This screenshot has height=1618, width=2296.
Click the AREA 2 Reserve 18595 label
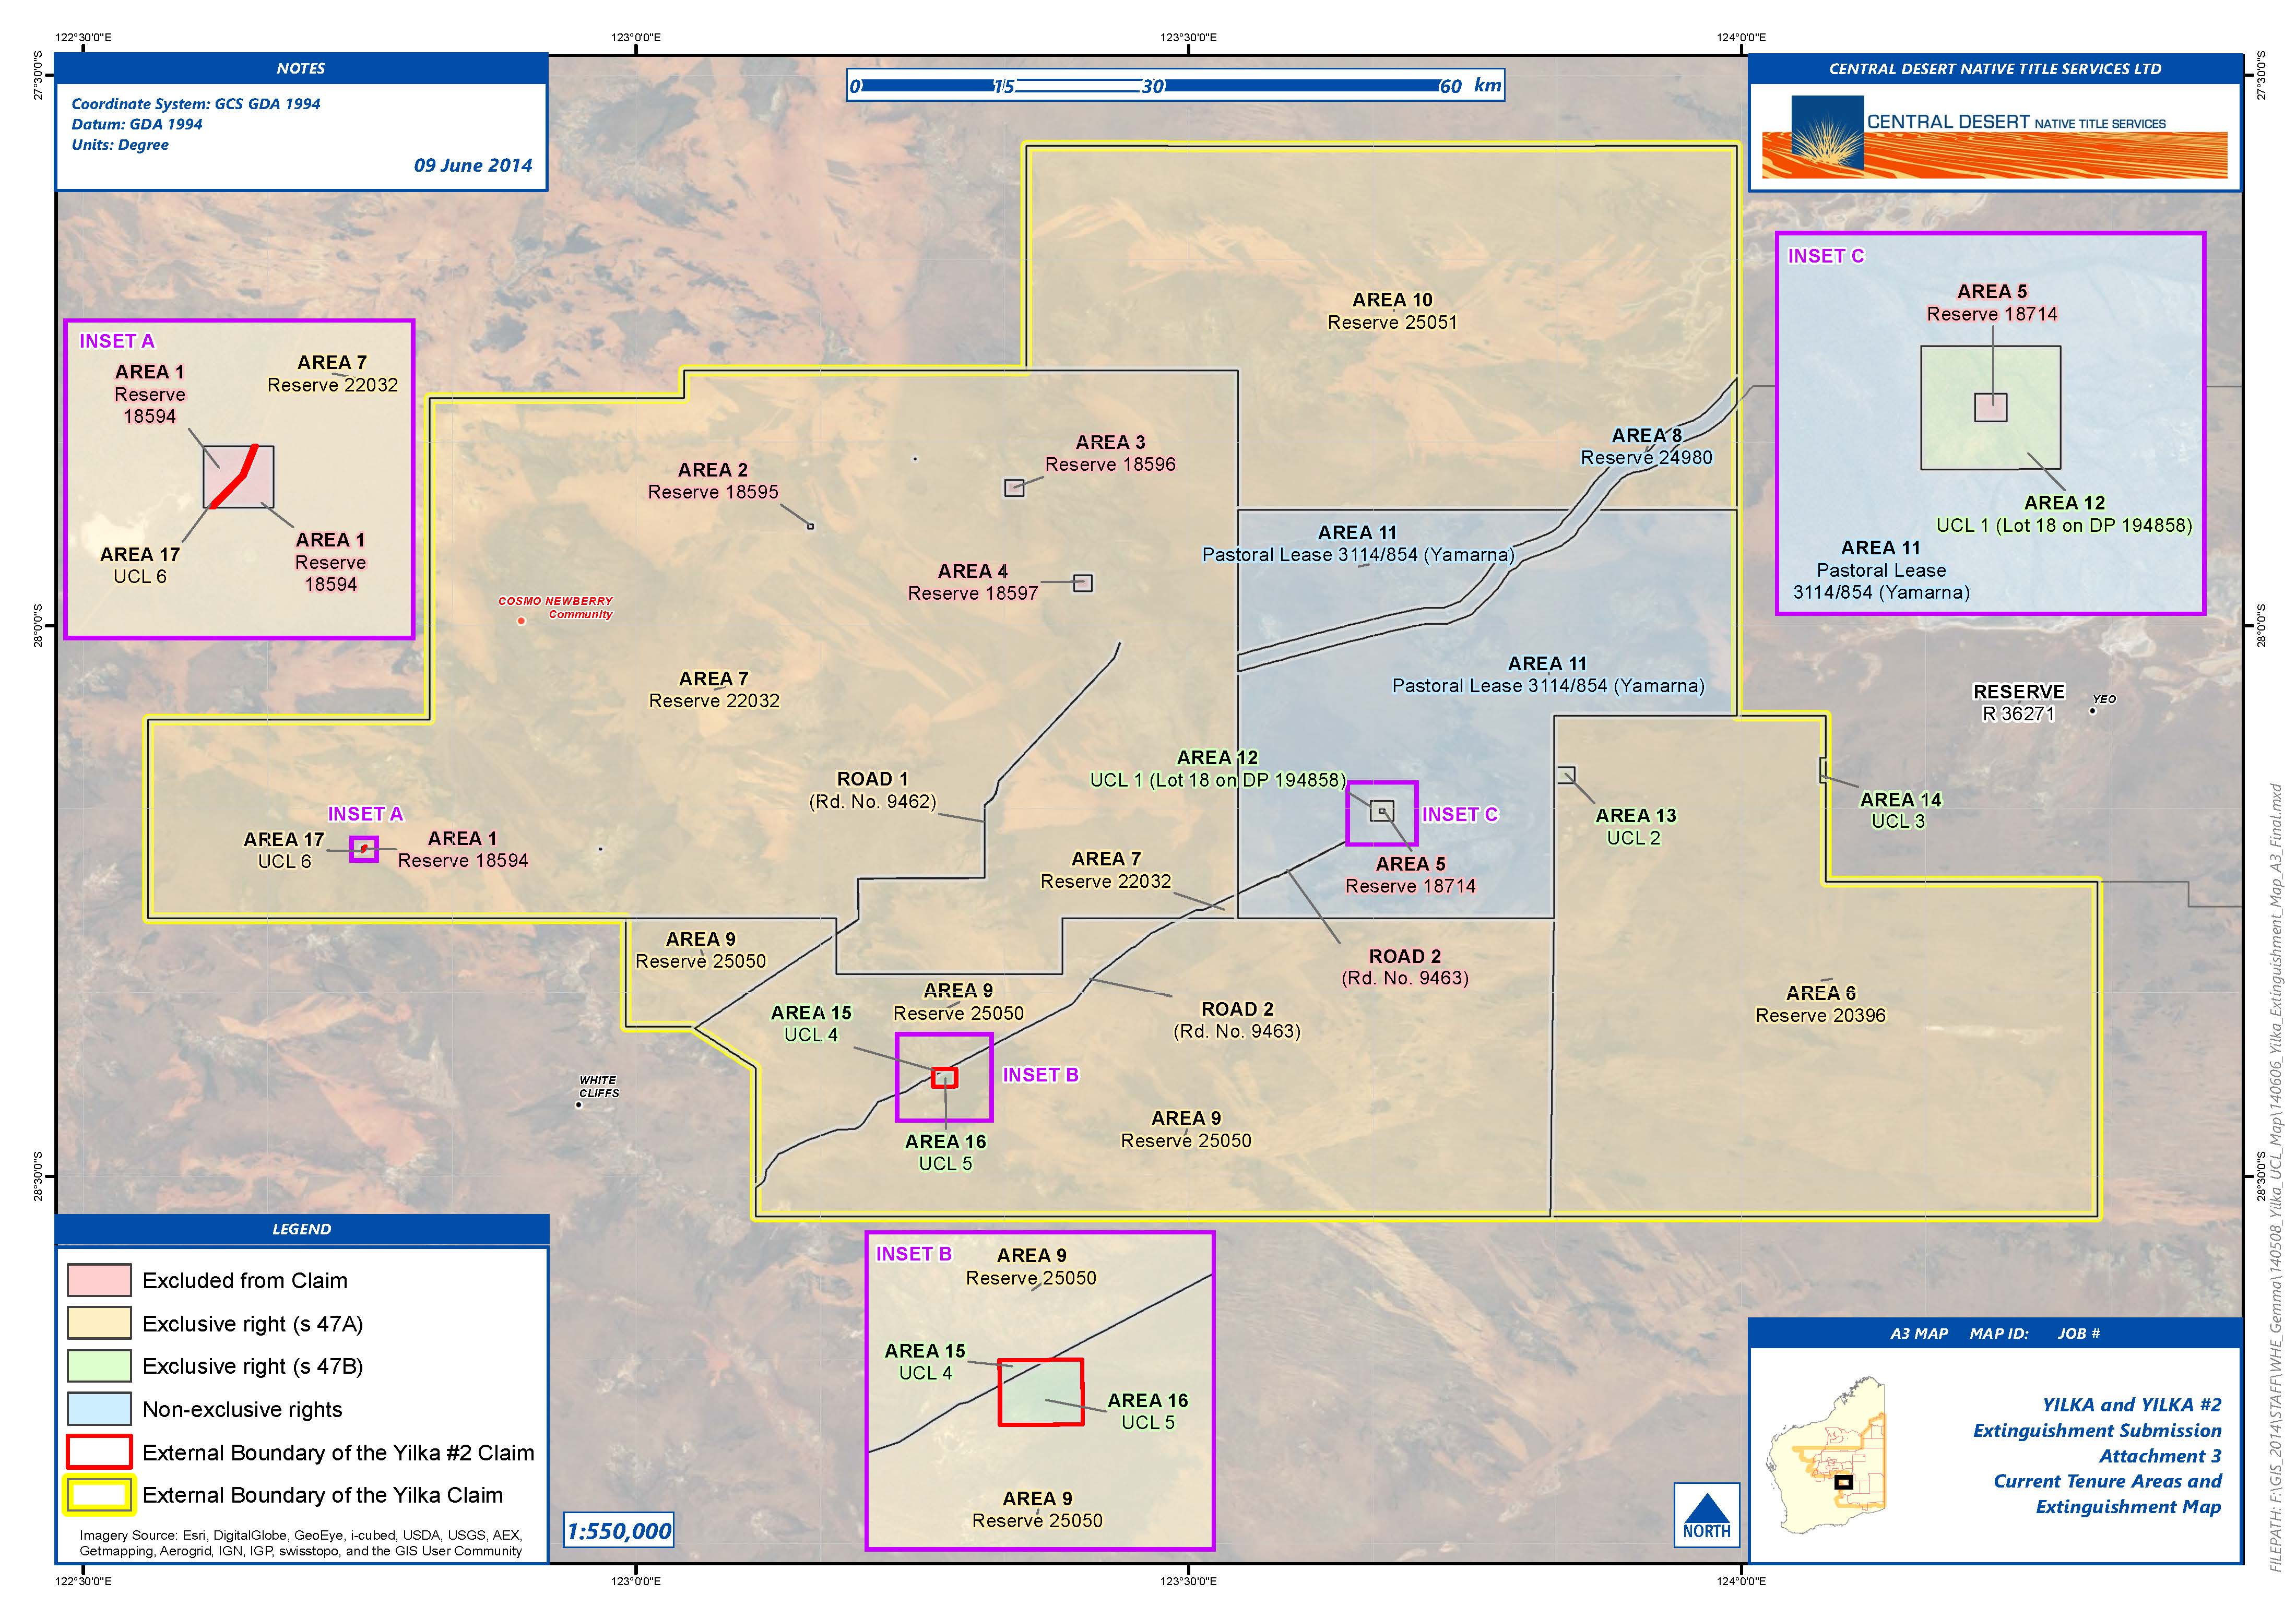pos(713,481)
